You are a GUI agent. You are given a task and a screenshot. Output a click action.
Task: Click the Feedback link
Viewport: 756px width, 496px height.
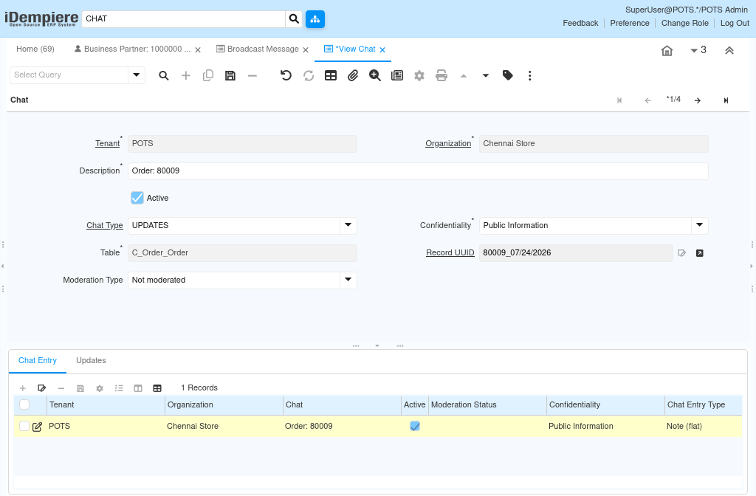point(580,23)
